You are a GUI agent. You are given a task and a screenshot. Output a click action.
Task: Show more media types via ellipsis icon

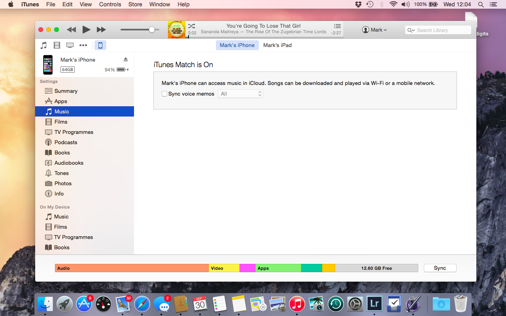coord(83,45)
